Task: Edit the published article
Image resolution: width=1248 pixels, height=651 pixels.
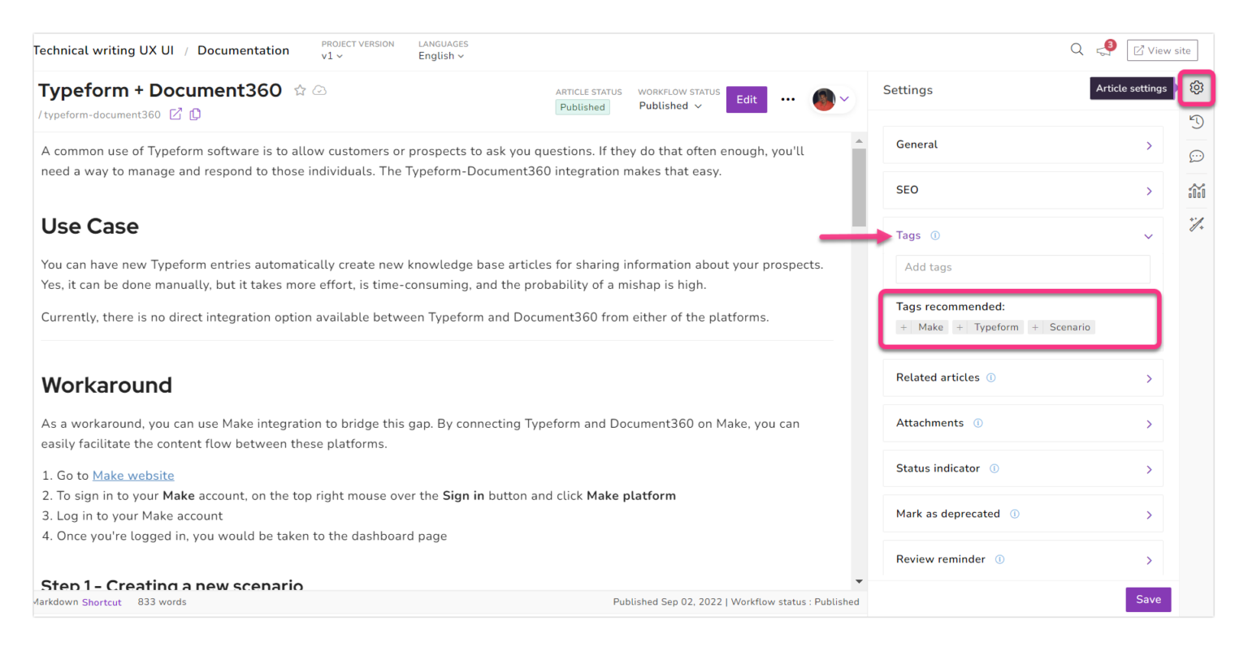Action: tap(746, 99)
